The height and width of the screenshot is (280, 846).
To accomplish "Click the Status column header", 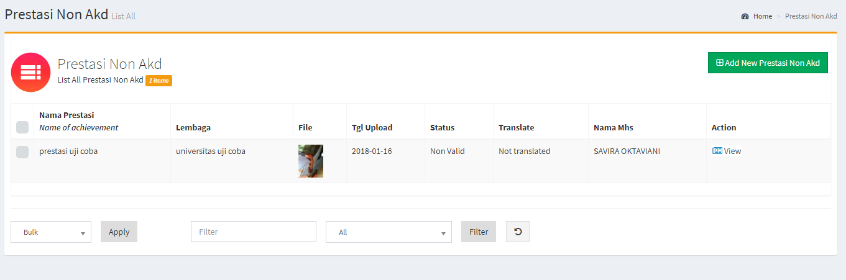I will pos(442,128).
